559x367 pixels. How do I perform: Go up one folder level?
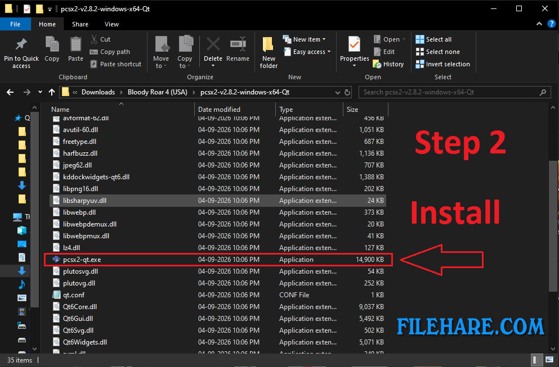(52, 92)
